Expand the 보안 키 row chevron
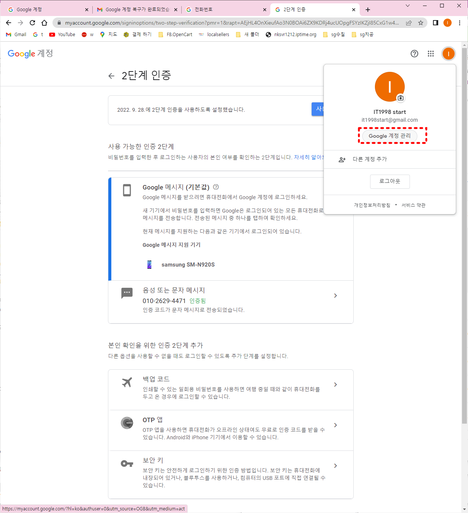The width and height of the screenshot is (468, 513). [x=335, y=466]
